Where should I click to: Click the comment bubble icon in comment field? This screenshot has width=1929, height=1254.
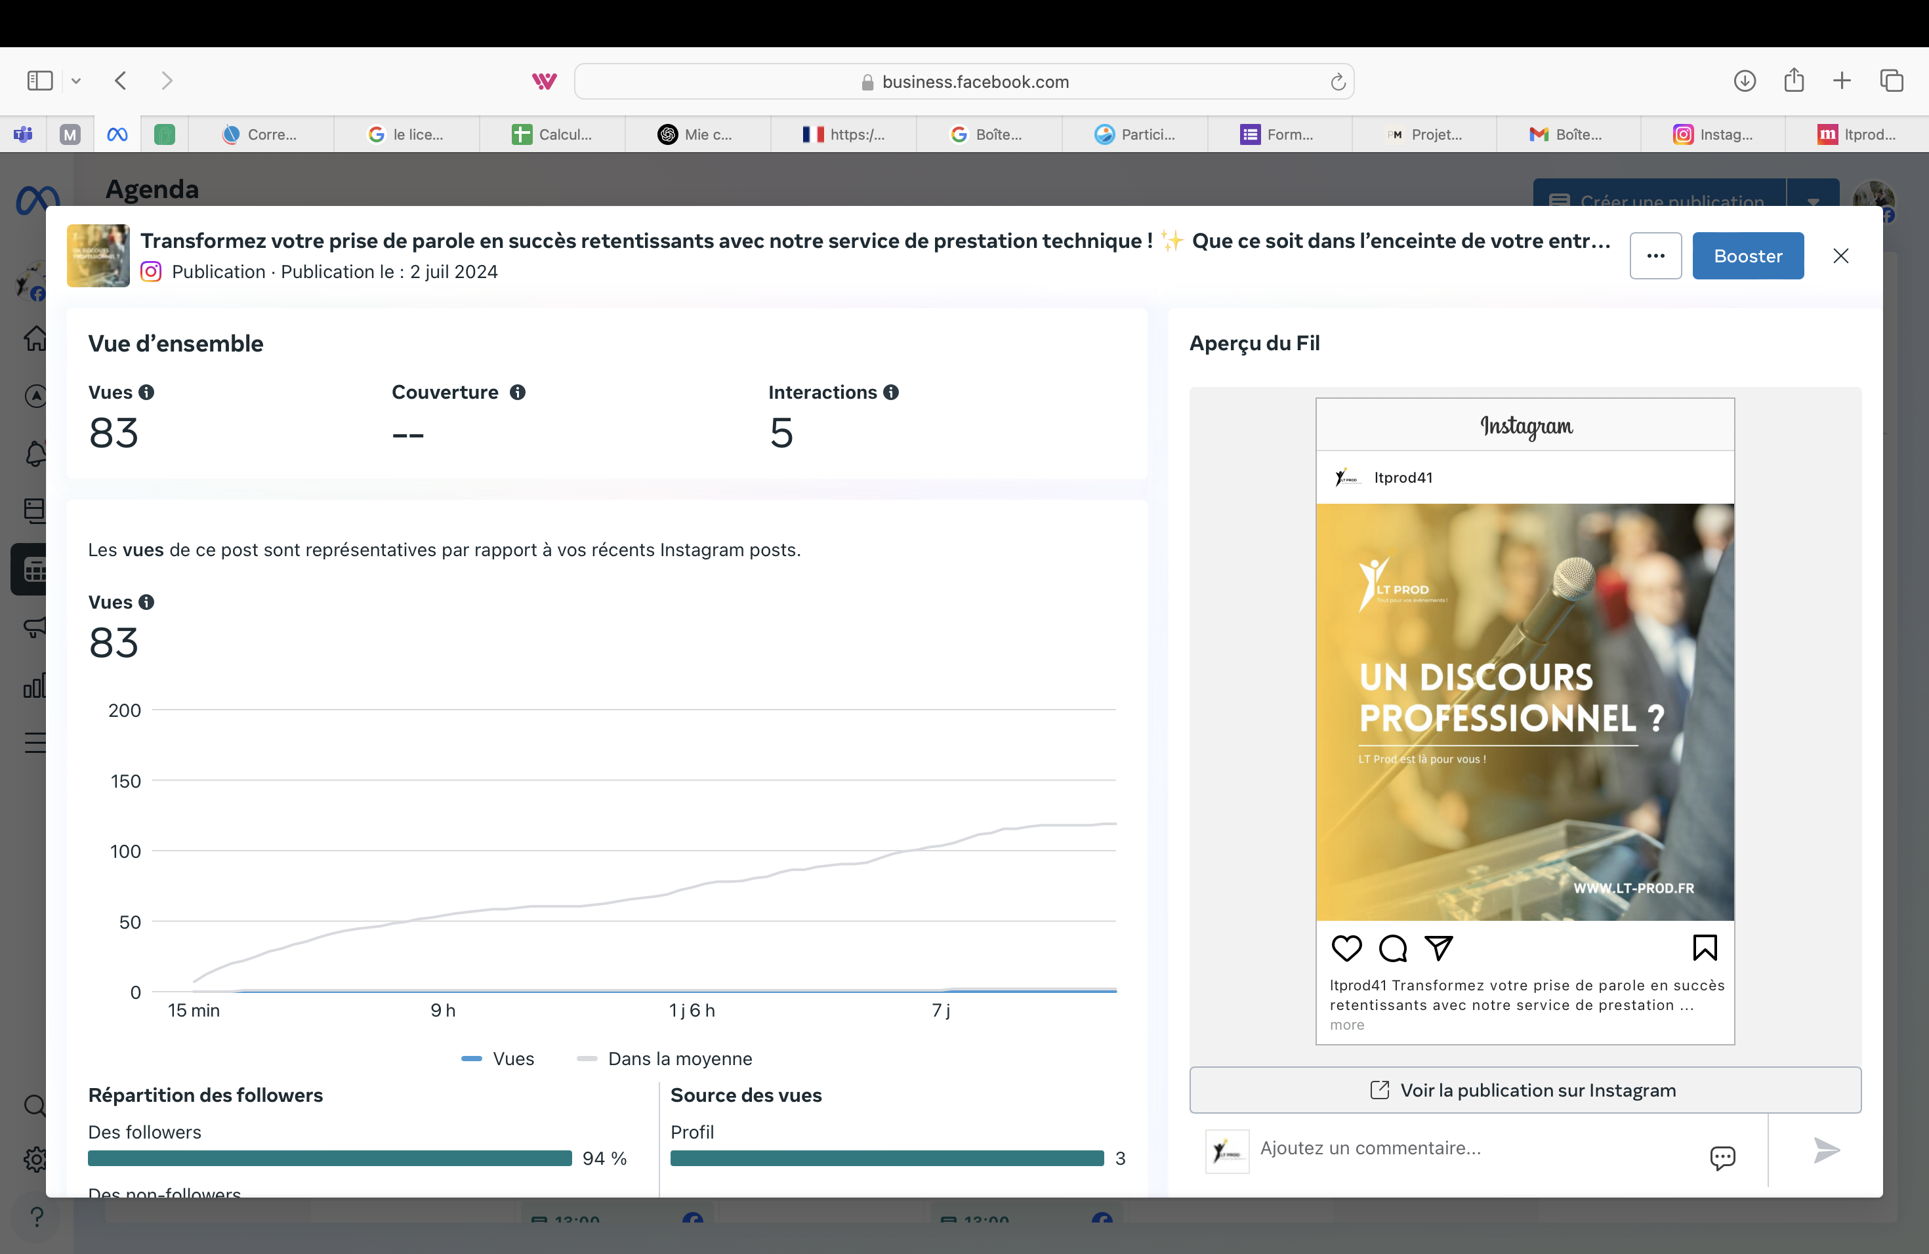pos(1722,1157)
